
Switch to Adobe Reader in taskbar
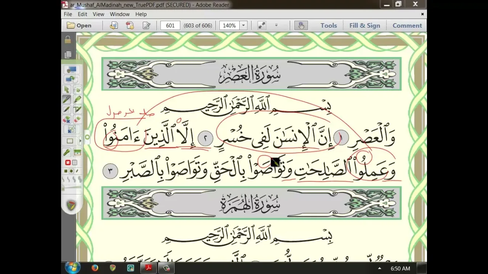click(148, 268)
